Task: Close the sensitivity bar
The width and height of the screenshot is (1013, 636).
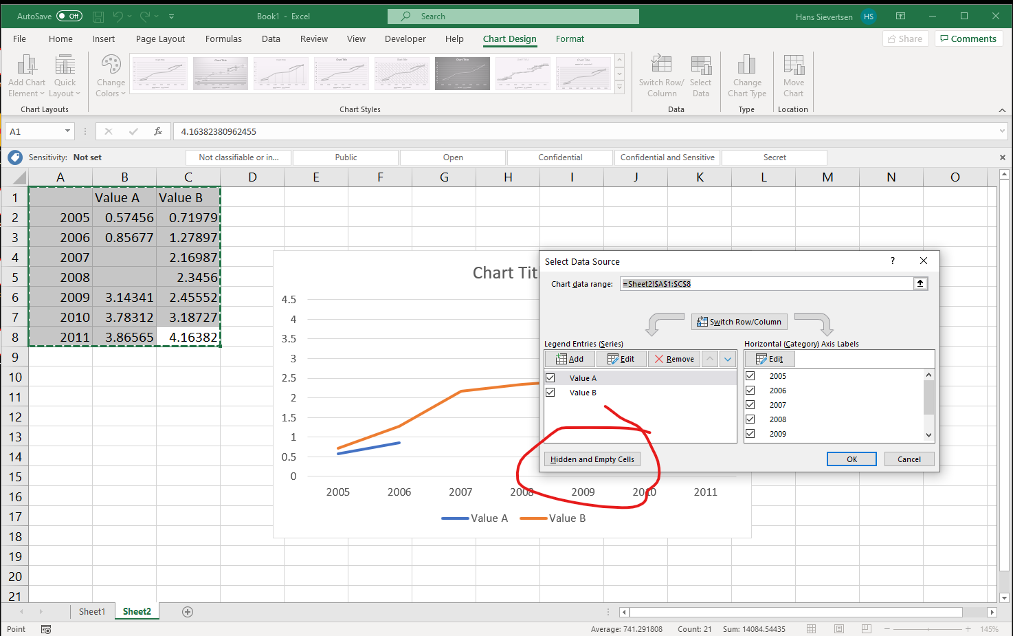Action: pyautogui.click(x=1002, y=157)
